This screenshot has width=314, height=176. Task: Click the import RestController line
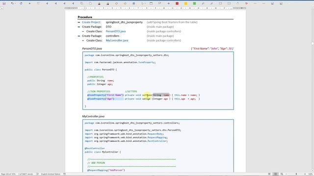coord(126,141)
